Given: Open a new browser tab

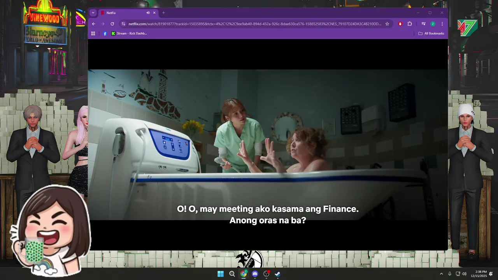Looking at the screenshot, I should (x=163, y=13).
